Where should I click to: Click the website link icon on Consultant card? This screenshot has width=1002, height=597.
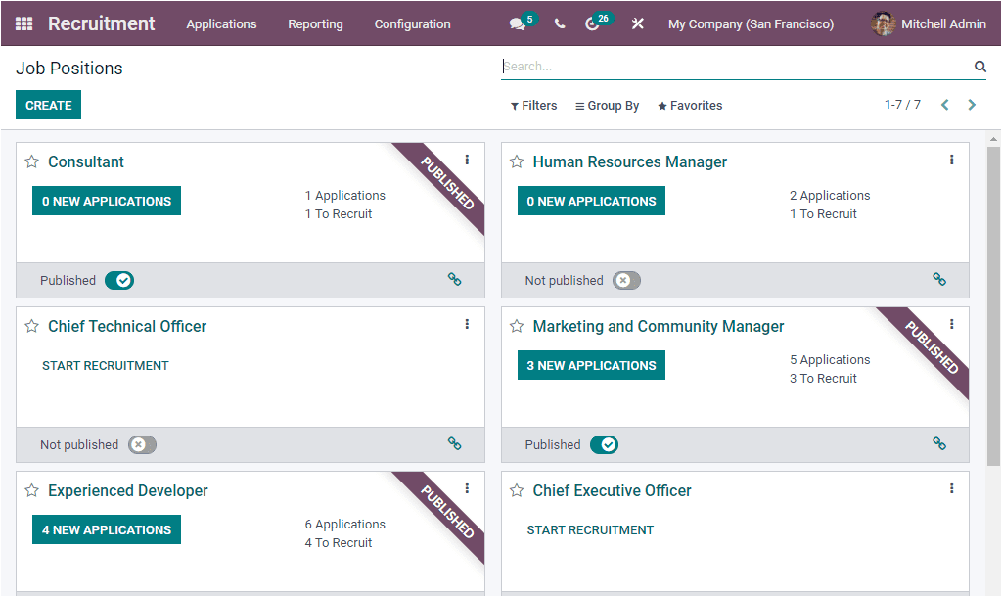tap(454, 279)
